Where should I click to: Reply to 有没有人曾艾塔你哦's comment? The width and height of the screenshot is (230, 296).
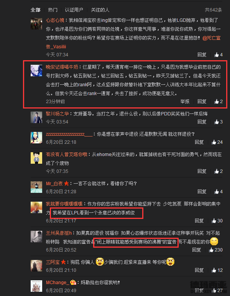coord(202,171)
